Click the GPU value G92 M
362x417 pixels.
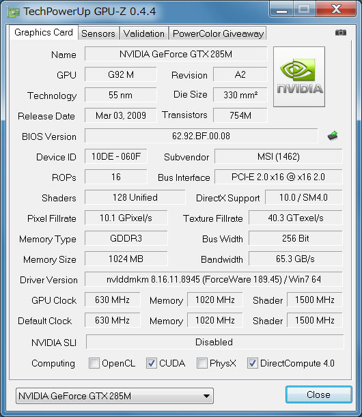point(121,74)
